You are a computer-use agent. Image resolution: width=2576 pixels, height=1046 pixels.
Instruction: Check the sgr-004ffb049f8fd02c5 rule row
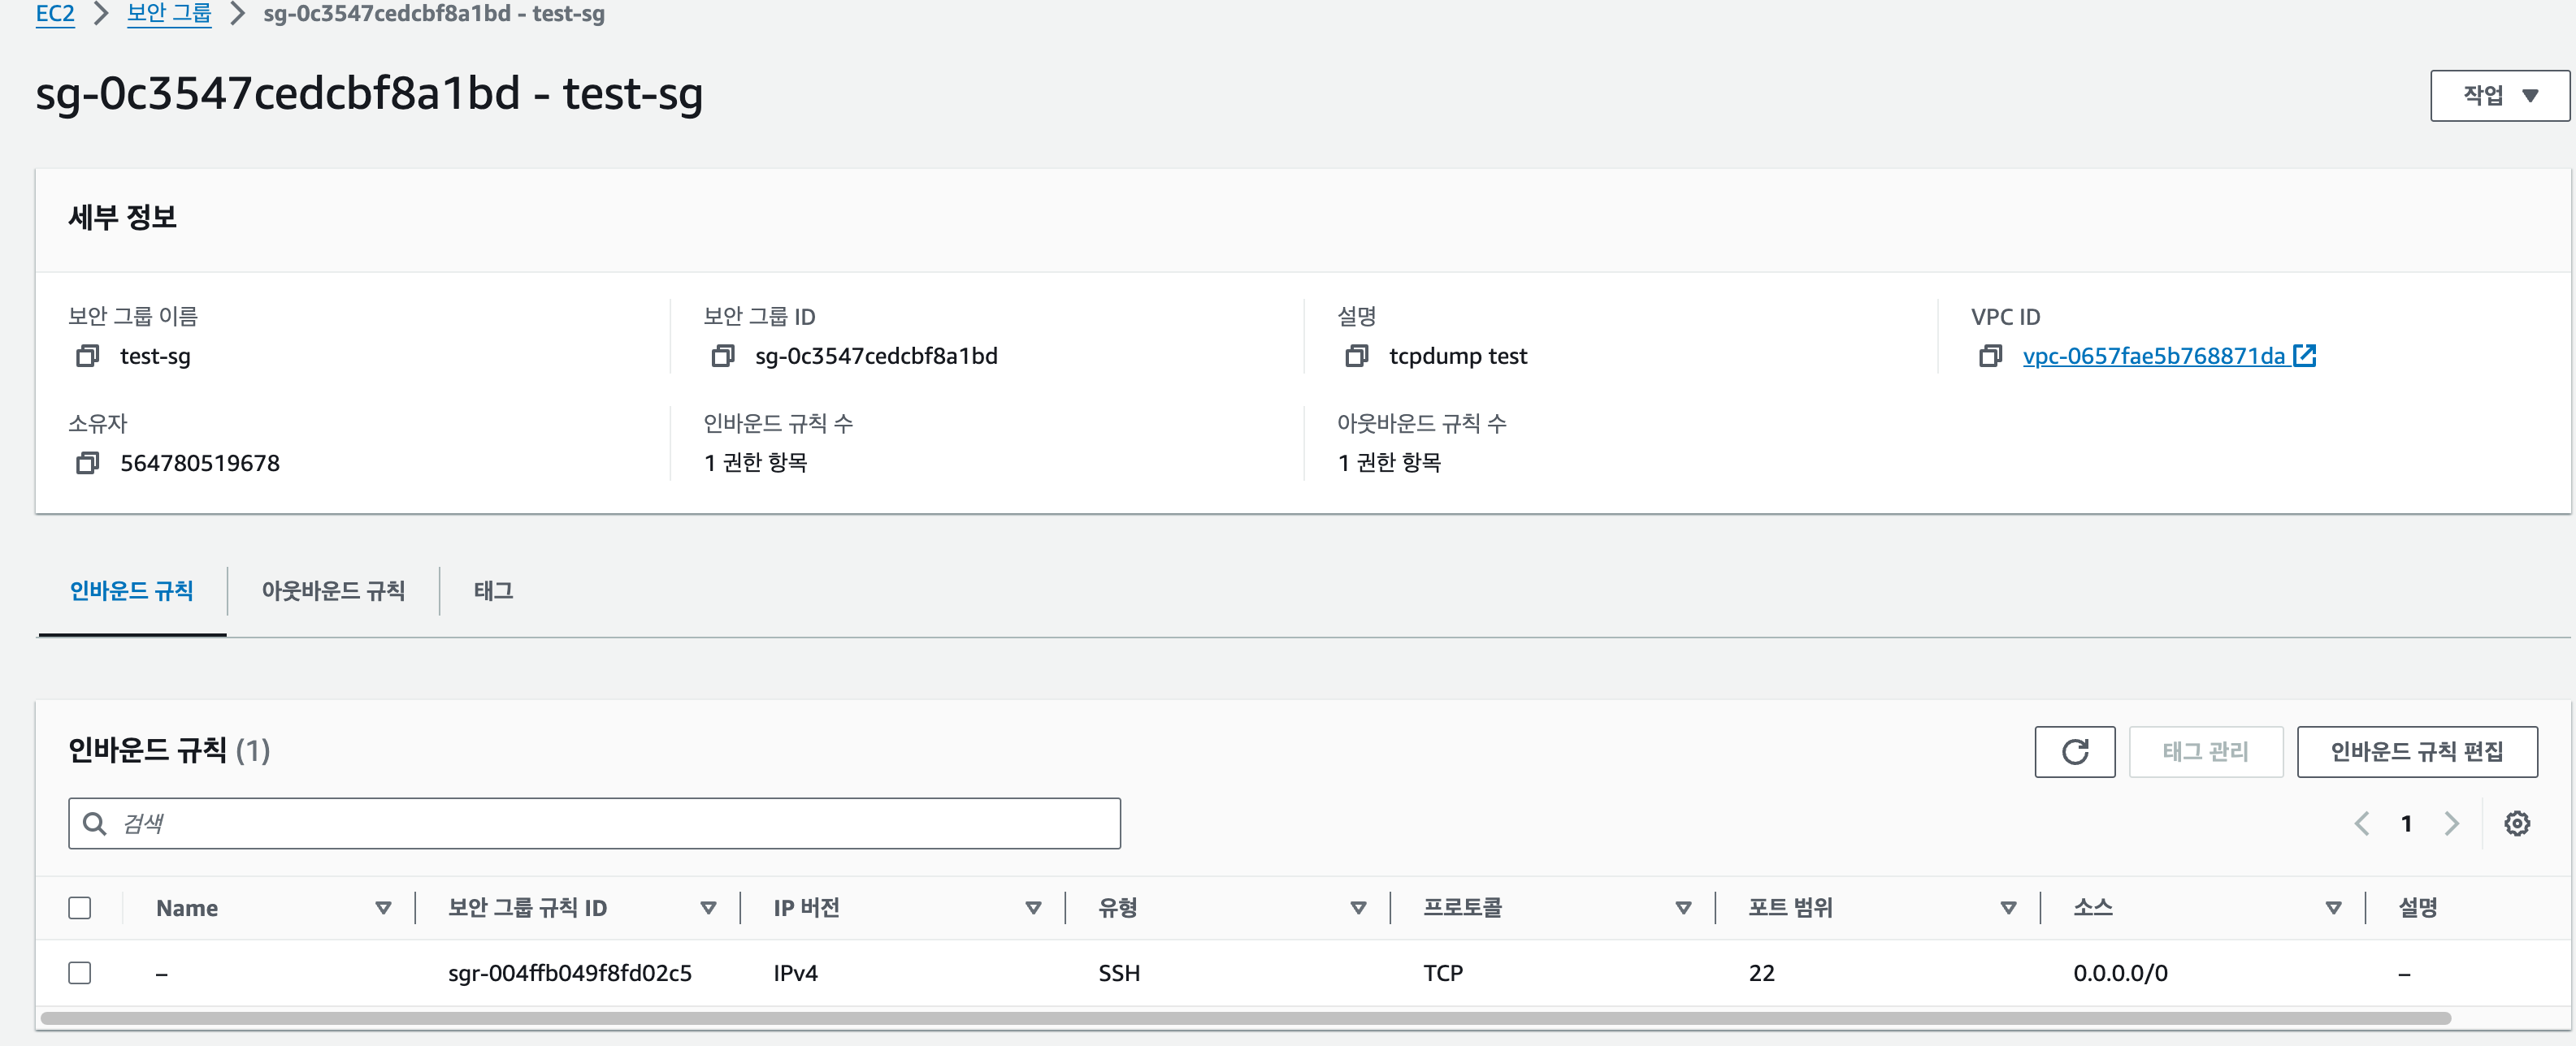[80, 972]
